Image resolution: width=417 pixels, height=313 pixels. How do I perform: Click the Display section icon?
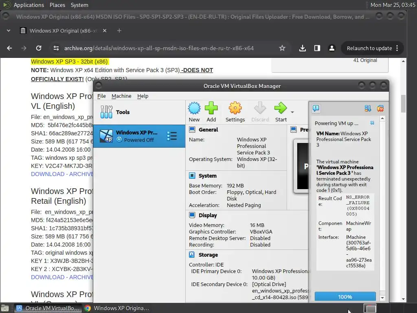192,215
